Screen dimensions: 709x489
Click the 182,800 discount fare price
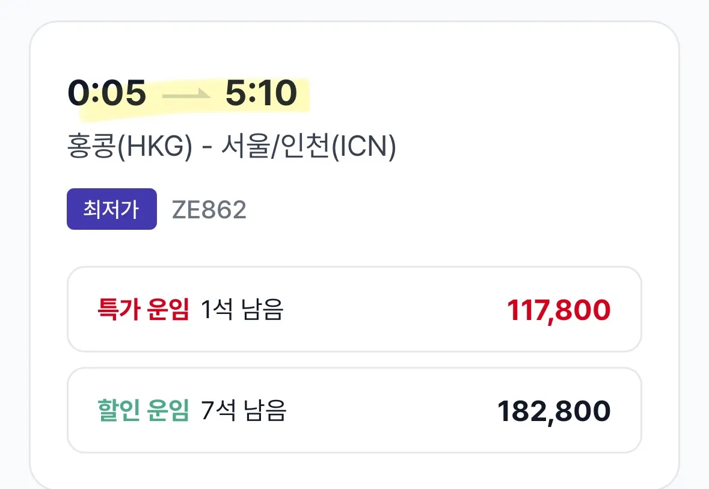pyautogui.click(x=553, y=411)
